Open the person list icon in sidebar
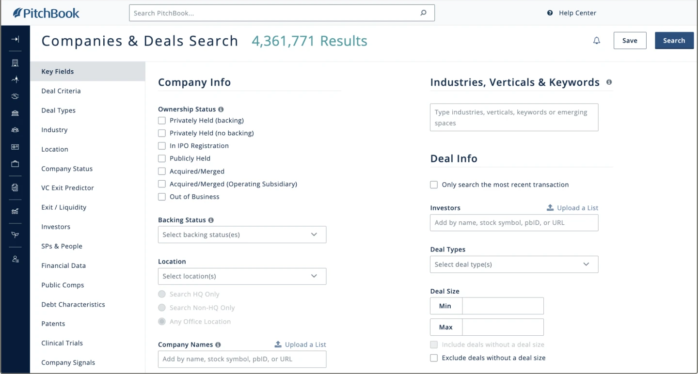 (x=15, y=259)
